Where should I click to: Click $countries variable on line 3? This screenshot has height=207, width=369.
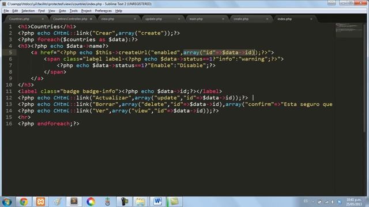click(80, 40)
